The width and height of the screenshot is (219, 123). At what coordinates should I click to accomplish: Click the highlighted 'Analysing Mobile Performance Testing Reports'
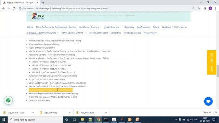51,90
